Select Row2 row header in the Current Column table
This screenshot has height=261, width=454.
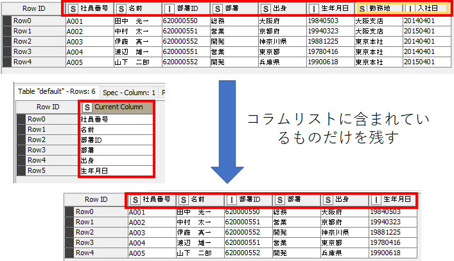(48, 139)
